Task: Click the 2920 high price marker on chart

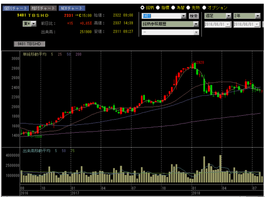Action: click(x=199, y=63)
